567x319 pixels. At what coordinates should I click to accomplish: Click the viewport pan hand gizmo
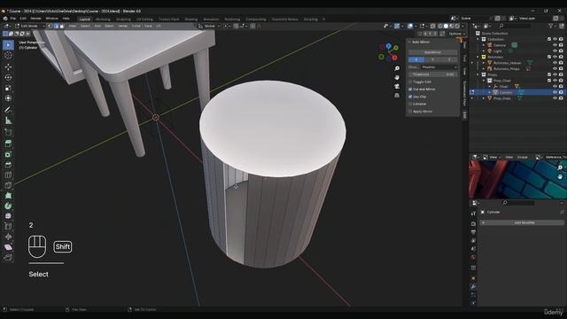click(397, 77)
